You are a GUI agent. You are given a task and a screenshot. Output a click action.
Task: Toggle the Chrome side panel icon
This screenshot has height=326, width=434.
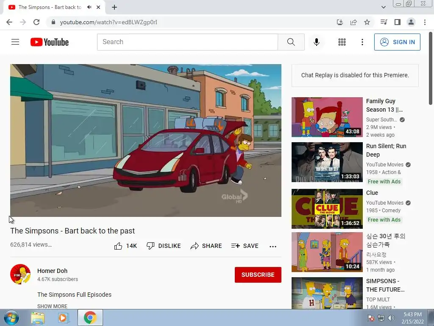tap(398, 22)
